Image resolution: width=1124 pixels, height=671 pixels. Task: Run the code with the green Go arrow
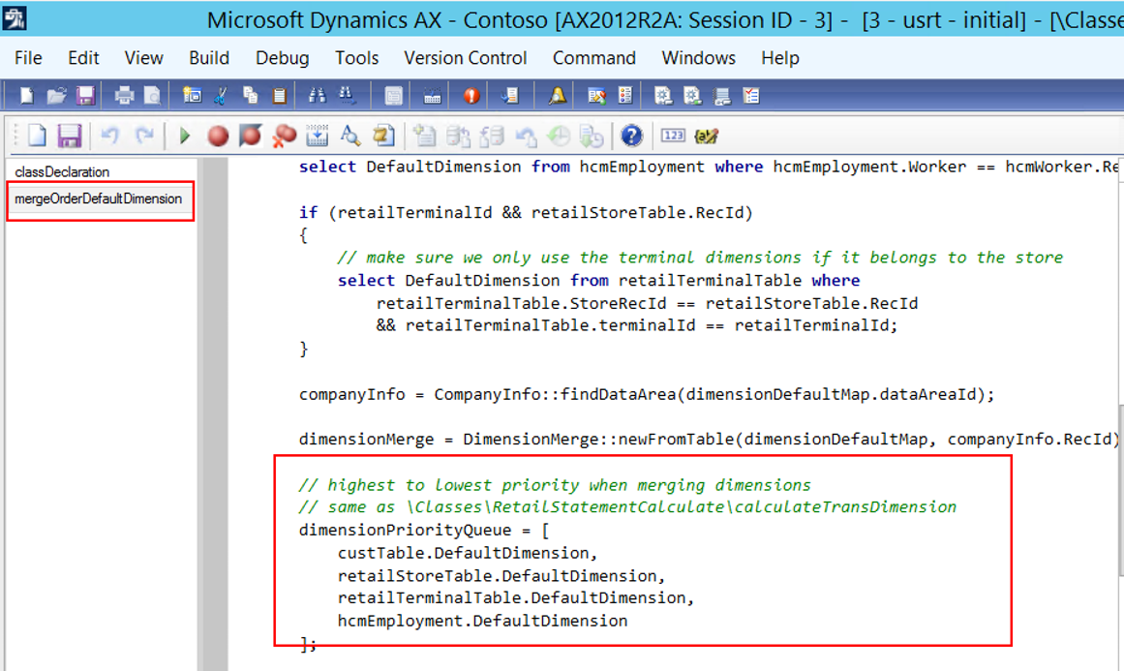(184, 136)
